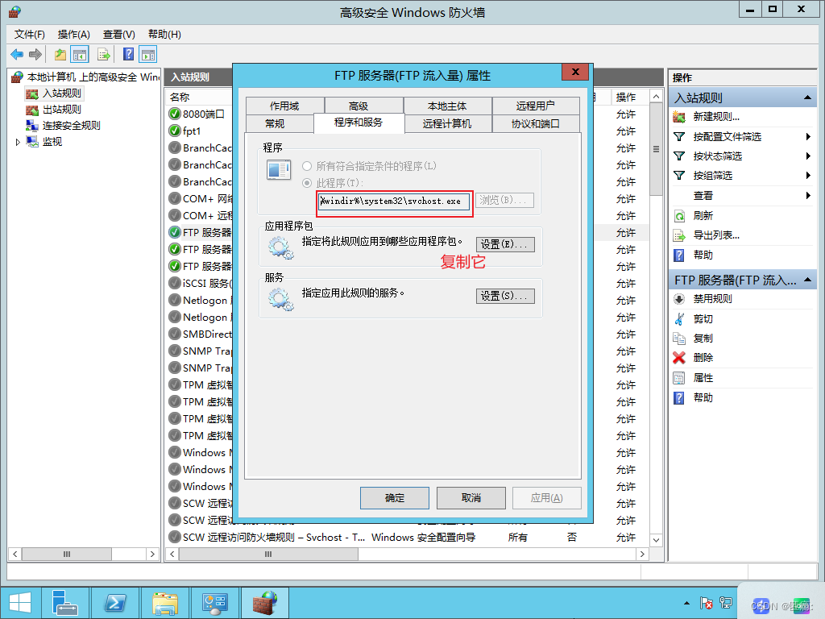Click the Export List icon in Actions pane
The height and width of the screenshot is (619, 825).
[679, 236]
